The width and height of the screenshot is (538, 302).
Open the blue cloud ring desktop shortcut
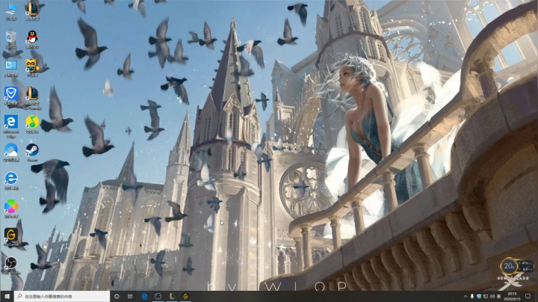tap(11, 152)
